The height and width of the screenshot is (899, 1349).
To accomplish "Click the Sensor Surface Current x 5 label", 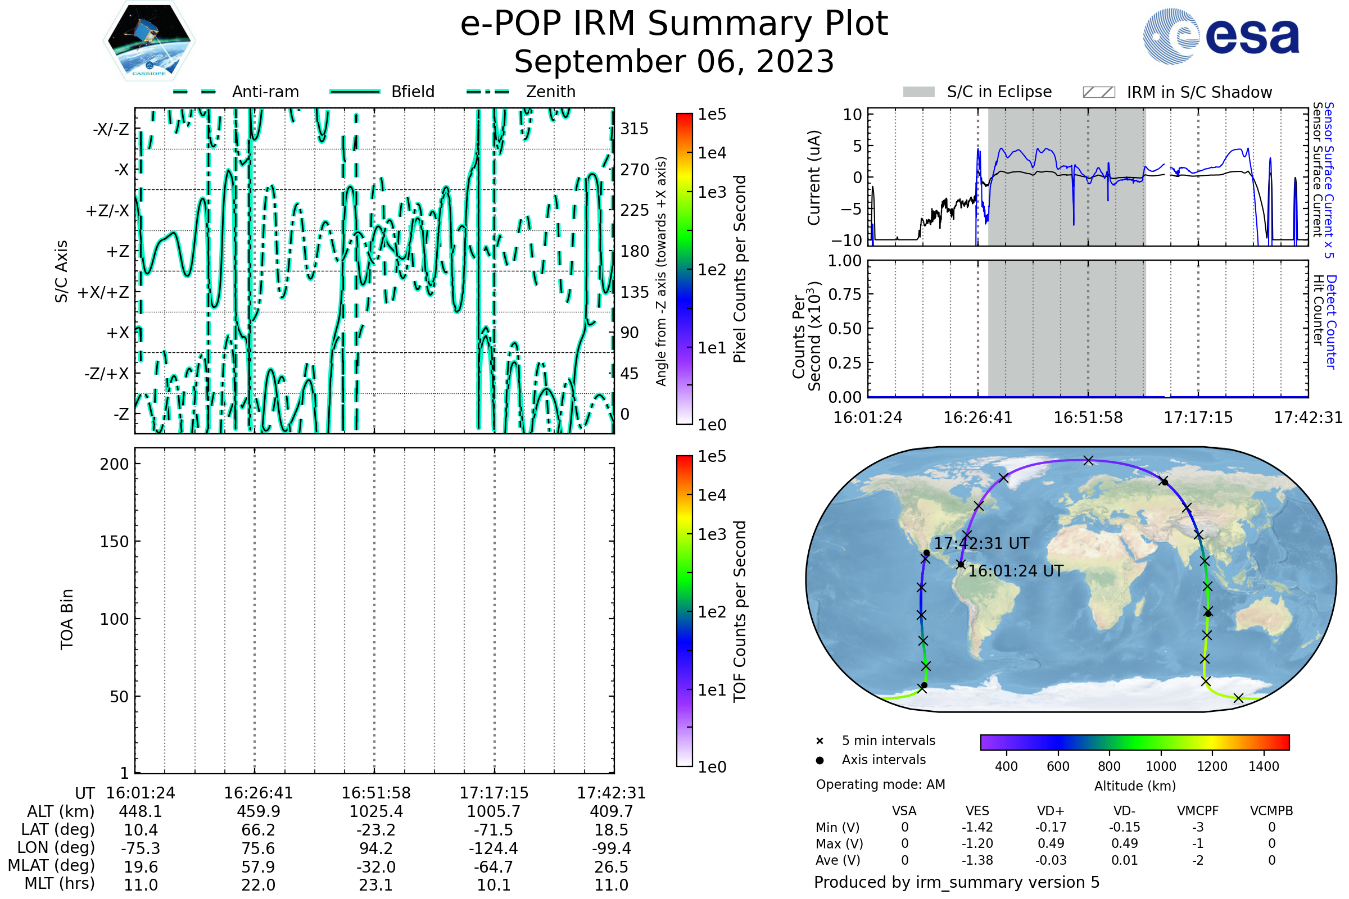I will [1329, 180].
